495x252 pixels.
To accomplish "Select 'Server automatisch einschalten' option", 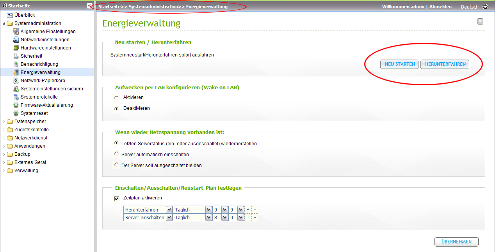I will [116, 154].
